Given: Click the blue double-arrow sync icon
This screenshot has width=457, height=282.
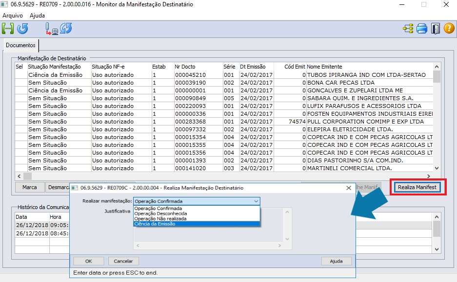Looking at the screenshot, I should coord(66,29).
